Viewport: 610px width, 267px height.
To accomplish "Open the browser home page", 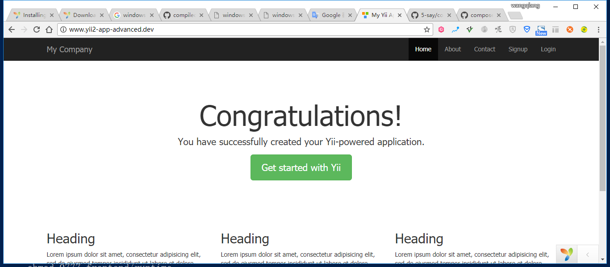I will (49, 29).
